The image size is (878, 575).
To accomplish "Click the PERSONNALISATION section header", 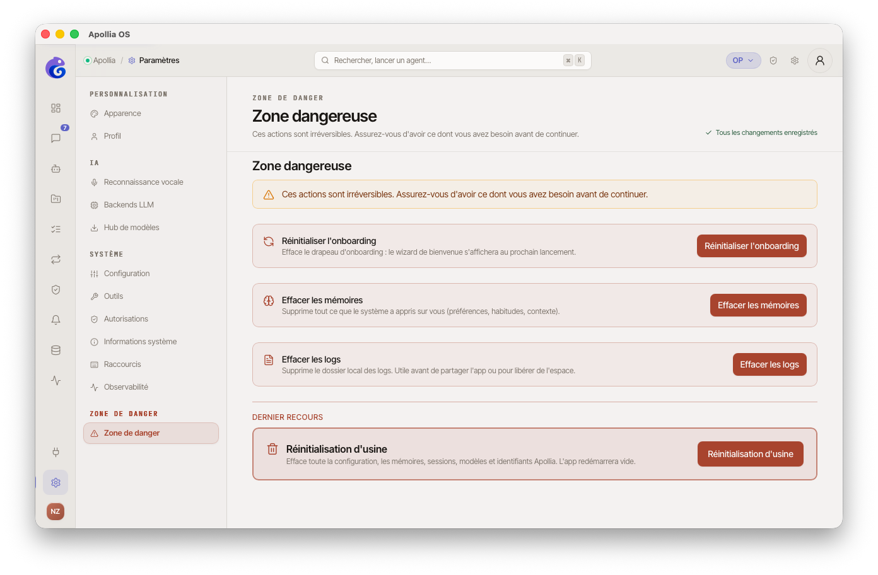I will [129, 94].
